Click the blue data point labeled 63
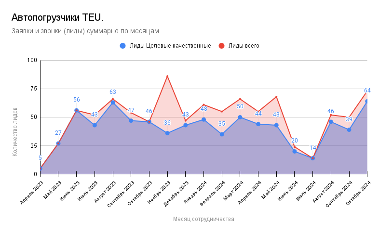 113,103
